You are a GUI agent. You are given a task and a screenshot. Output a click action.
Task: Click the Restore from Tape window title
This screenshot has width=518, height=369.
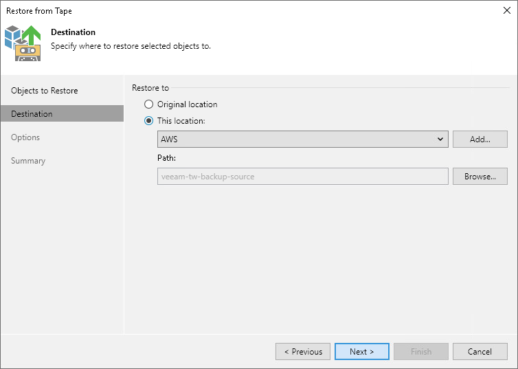(x=39, y=11)
